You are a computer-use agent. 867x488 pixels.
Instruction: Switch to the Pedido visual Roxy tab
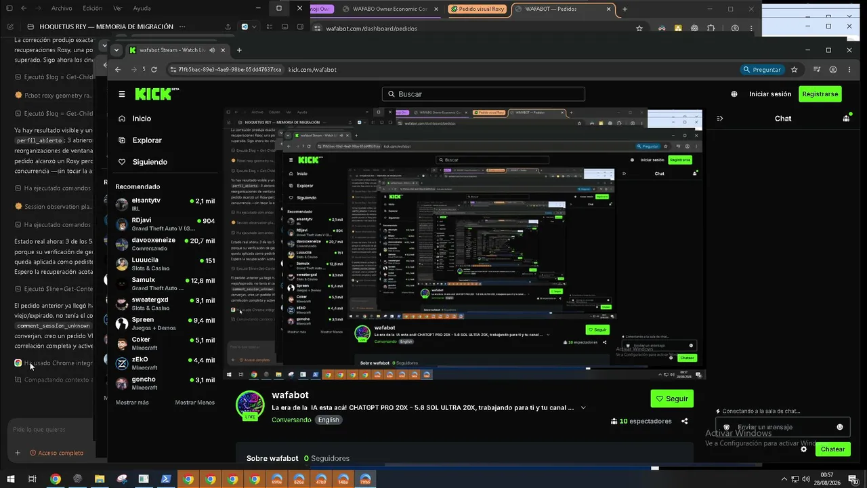coord(478,9)
